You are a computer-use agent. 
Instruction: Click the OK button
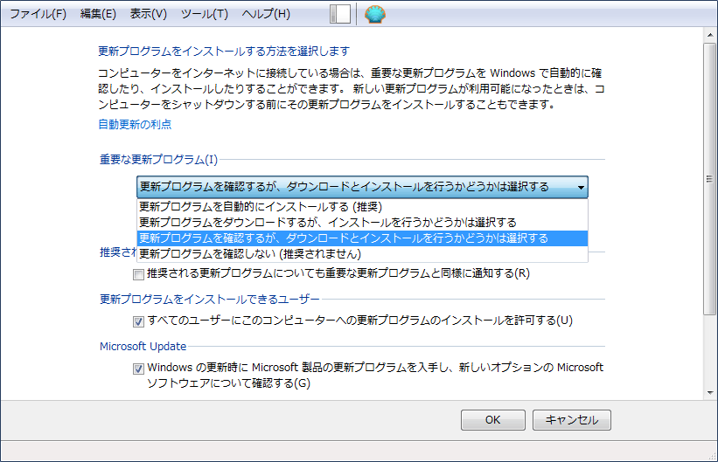[x=492, y=420]
